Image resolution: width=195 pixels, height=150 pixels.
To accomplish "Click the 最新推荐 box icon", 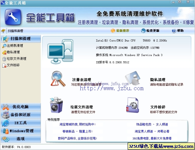I will click(x=113, y=31).
